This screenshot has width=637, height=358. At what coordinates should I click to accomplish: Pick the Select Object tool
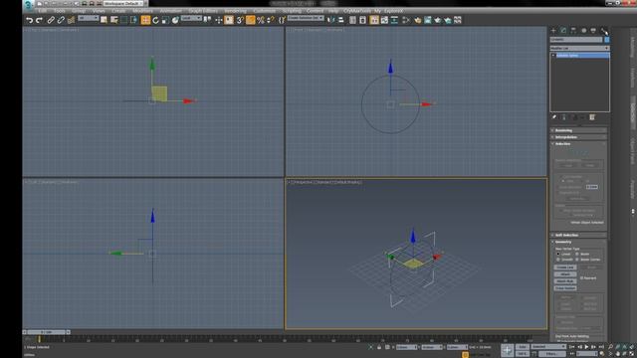point(104,20)
